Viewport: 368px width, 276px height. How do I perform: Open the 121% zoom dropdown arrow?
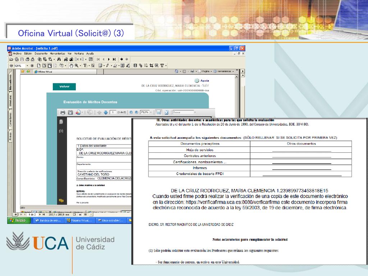point(27,66)
